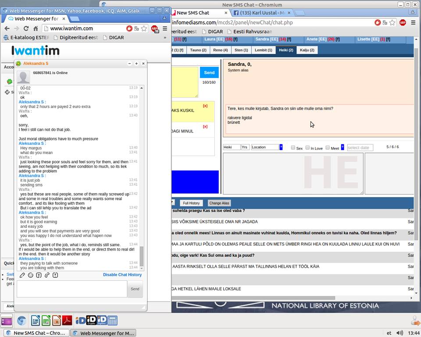The image size is (421, 337).
Task: Click the pencil icon in the Aleksandra S chat toolbar
Action: point(22,275)
